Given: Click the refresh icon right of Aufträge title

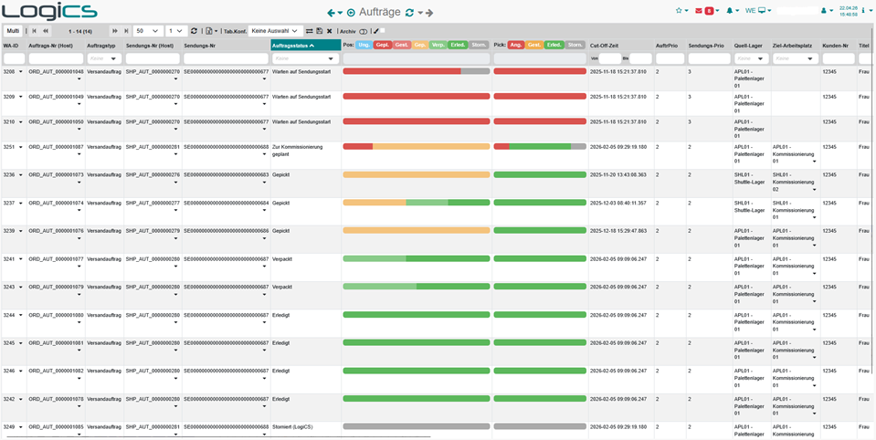Looking at the screenshot, I should point(409,12).
